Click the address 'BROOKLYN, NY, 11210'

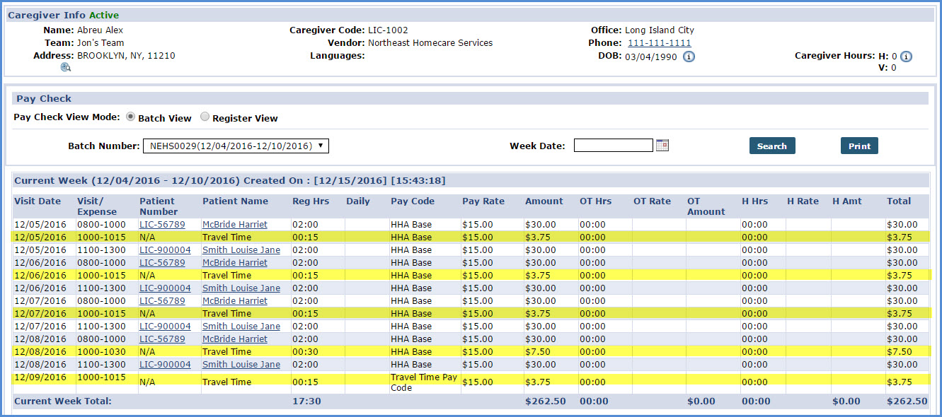click(x=126, y=56)
